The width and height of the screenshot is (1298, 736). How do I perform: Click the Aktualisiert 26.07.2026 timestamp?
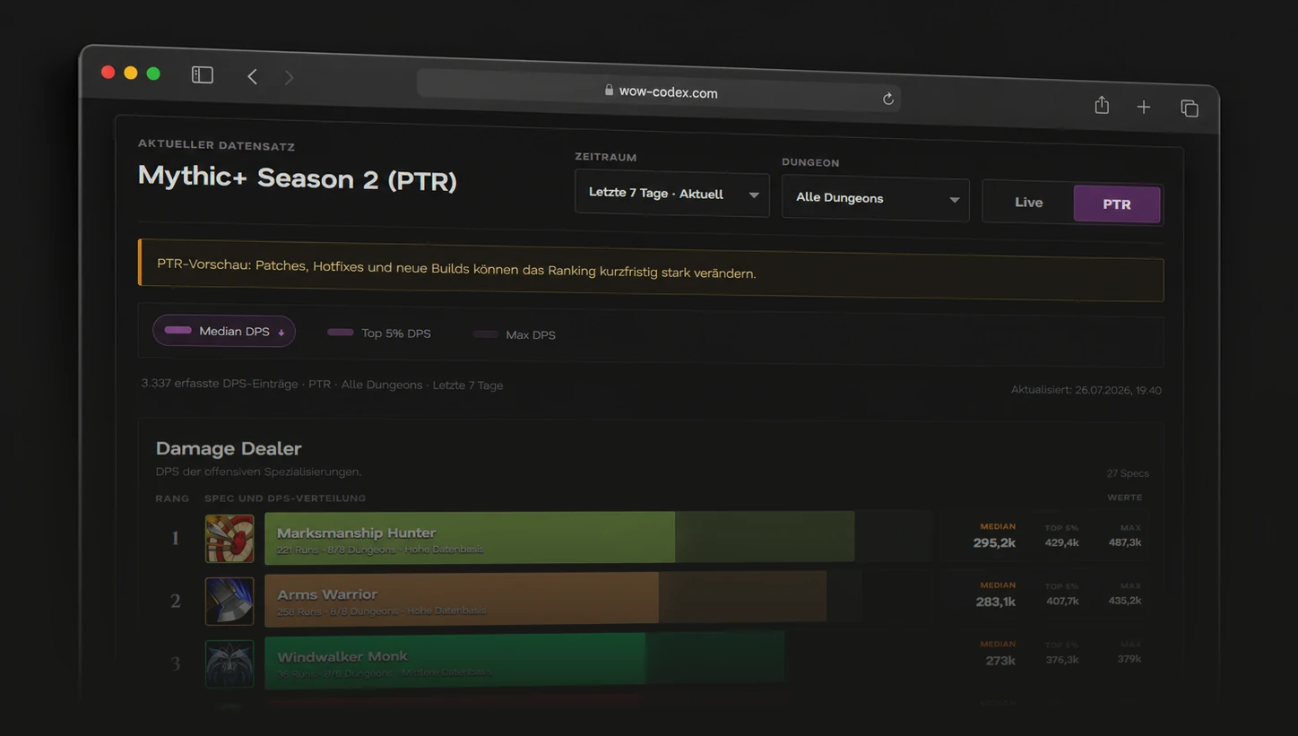[x=1086, y=390]
